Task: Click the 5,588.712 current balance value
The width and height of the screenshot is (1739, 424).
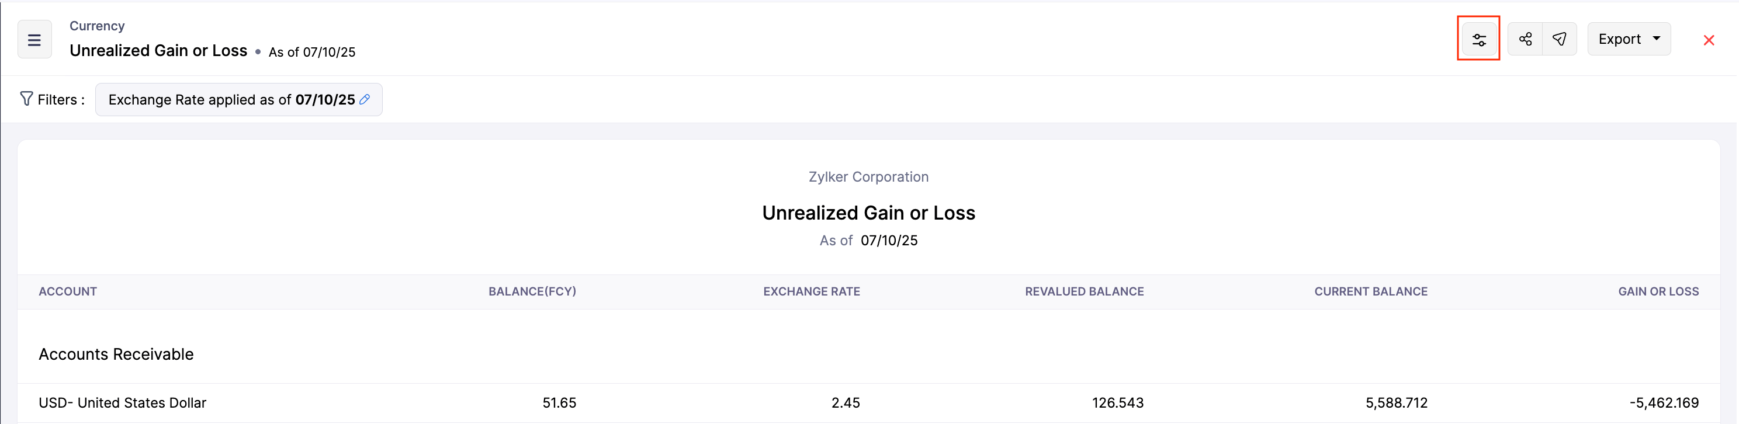Action: [1396, 403]
